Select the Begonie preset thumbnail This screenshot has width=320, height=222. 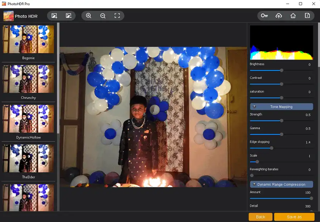[x=29, y=39]
